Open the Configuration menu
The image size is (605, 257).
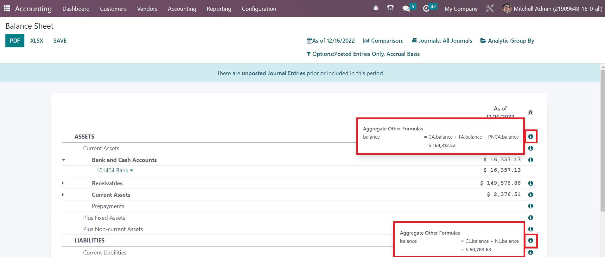tap(259, 9)
